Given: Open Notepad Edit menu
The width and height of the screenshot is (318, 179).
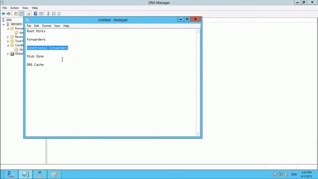Looking at the screenshot, I should [x=36, y=26].
